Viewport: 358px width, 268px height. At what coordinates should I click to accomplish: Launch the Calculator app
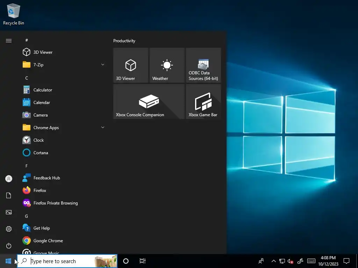64,90
